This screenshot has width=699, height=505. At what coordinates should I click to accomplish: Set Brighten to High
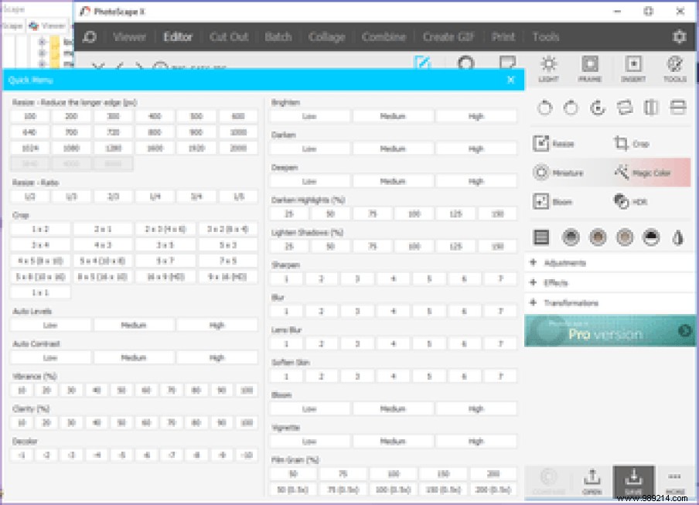click(x=476, y=116)
